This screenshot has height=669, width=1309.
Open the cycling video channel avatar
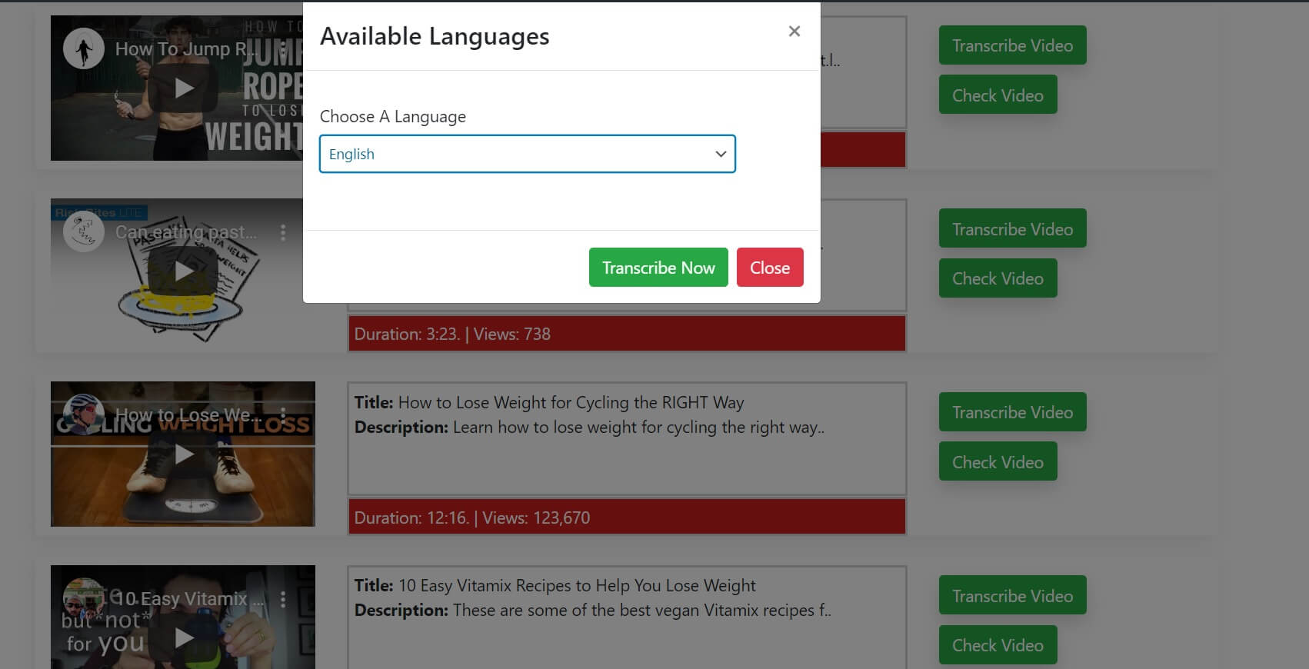tap(83, 414)
